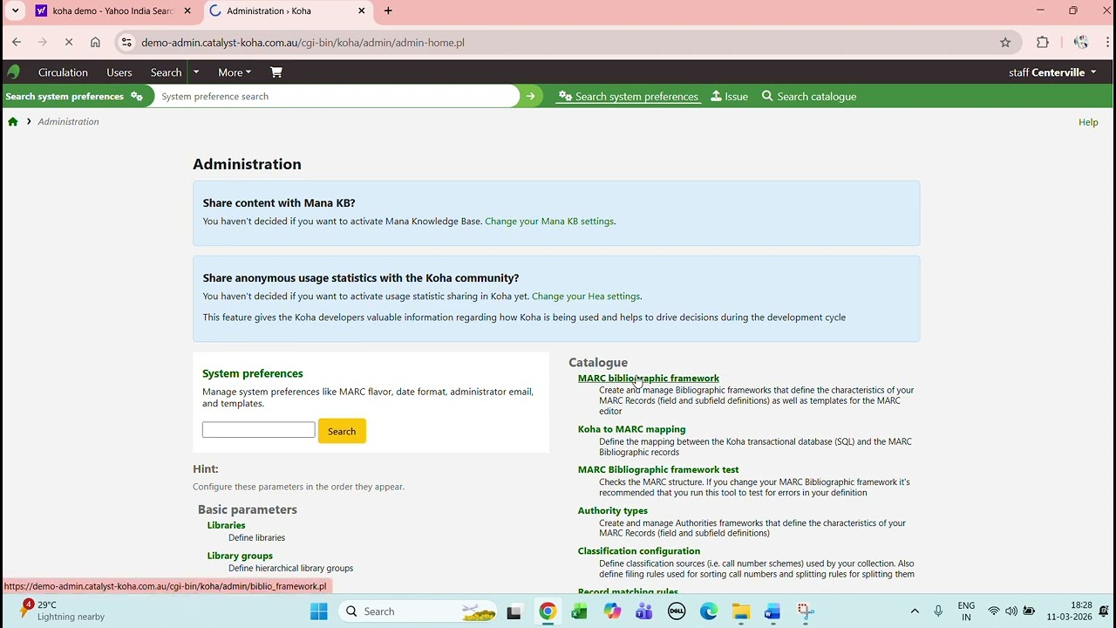Viewport: 1116px width, 628px height.
Task: Open the Circulation menu item
Action: [63, 72]
